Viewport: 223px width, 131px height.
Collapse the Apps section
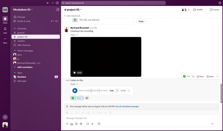click(15, 73)
